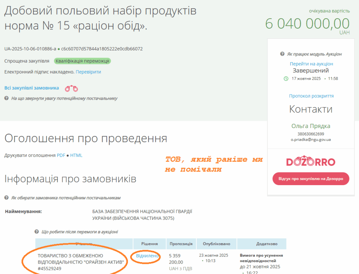Download the announcement as PDF
This screenshot has width=359, height=274.
[x=61, y=155]
